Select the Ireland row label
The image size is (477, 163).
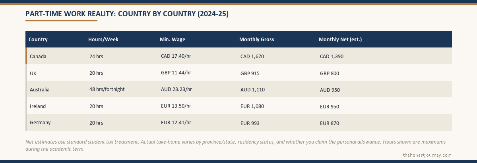point(38,106)
